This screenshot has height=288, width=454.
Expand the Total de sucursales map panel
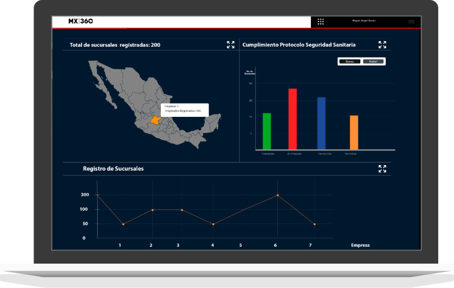pyautogui.click(x=231, y=45)
